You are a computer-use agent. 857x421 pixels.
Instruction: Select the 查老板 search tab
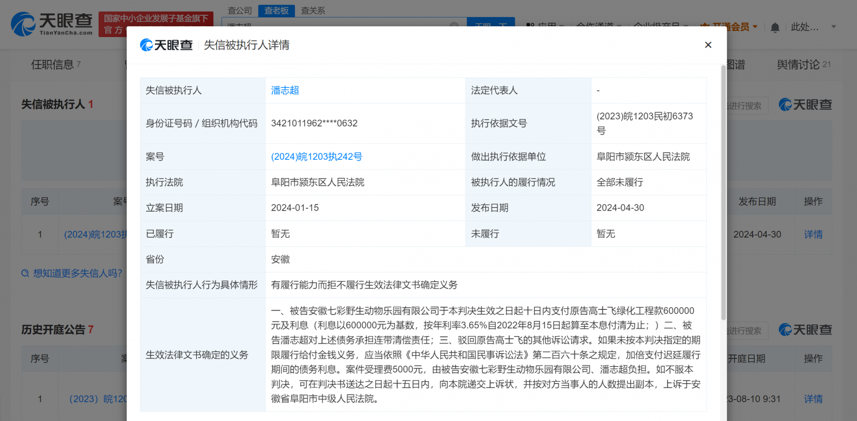click(276, 11)
